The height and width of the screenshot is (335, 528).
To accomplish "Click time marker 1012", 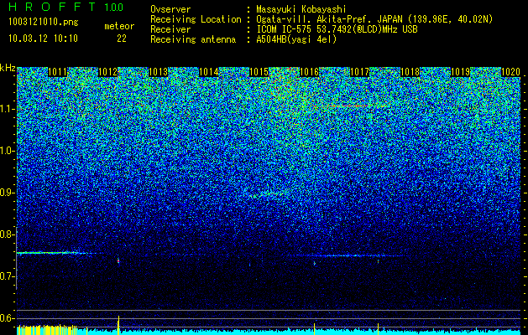I will 107,72.
